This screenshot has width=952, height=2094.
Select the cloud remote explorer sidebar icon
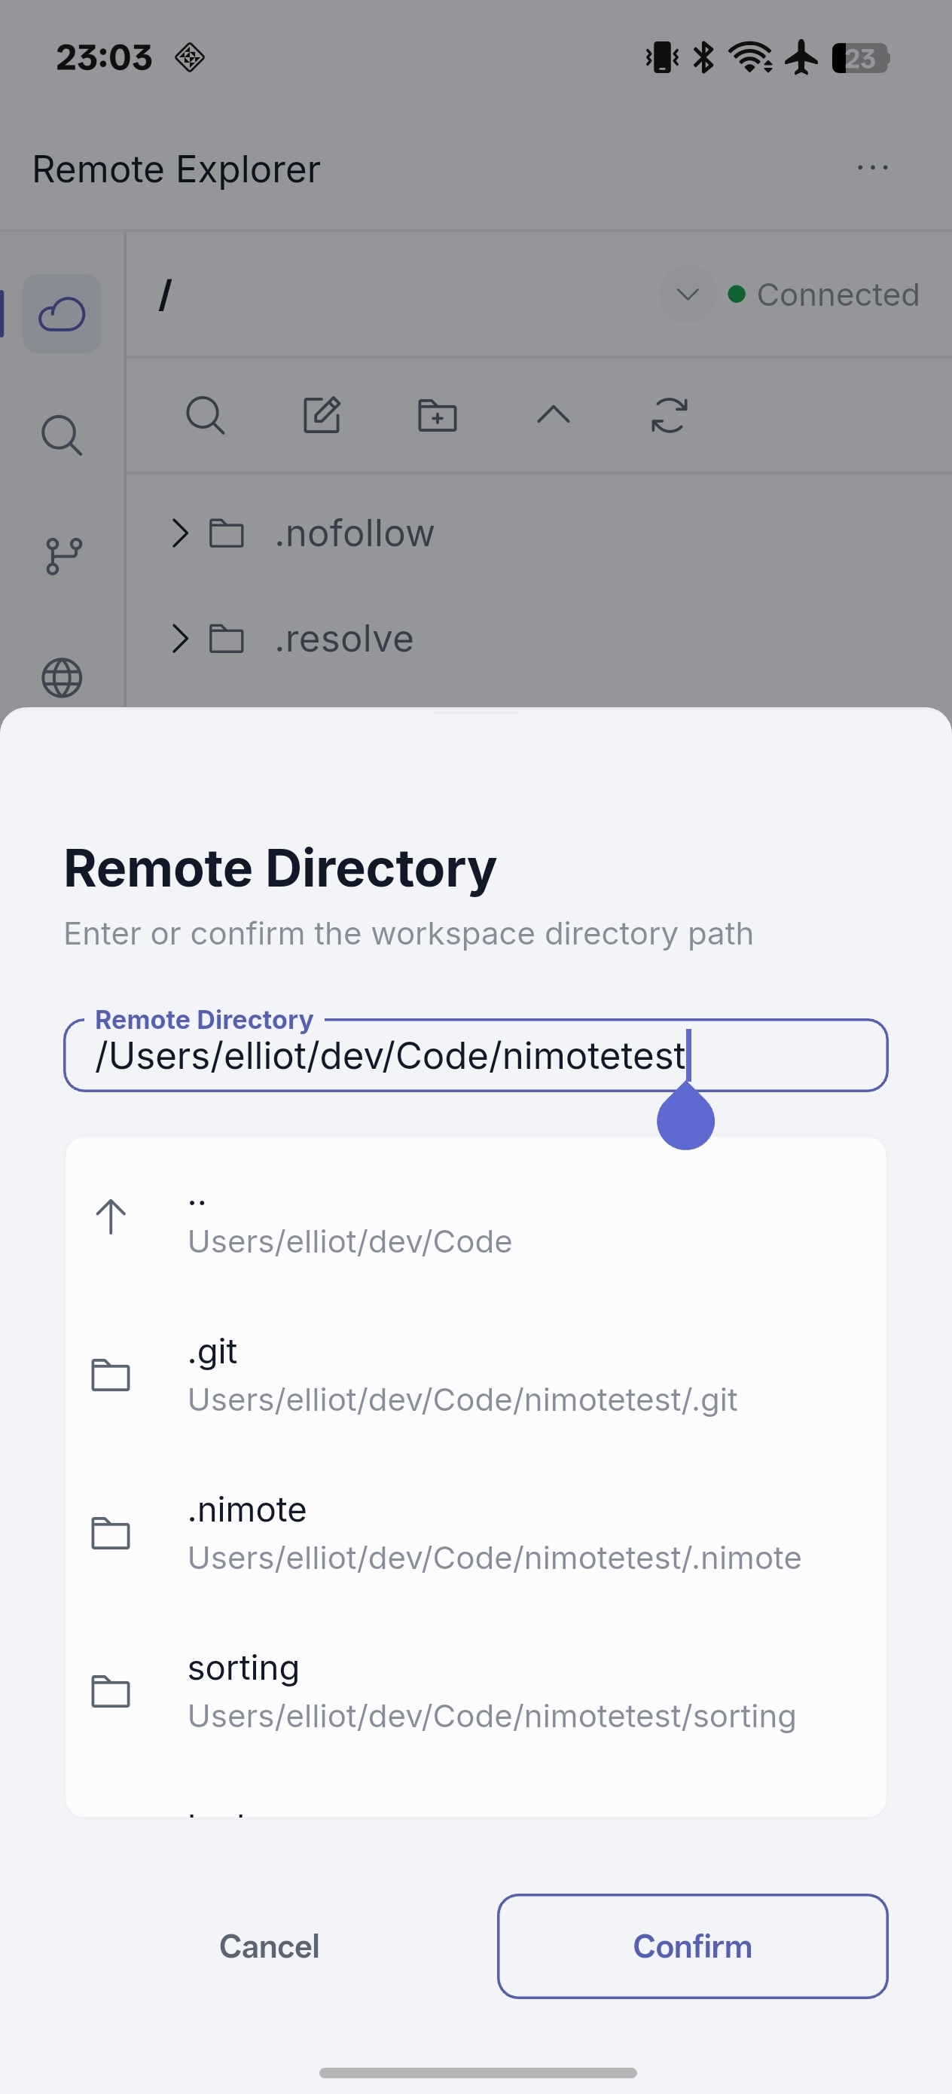62,314
